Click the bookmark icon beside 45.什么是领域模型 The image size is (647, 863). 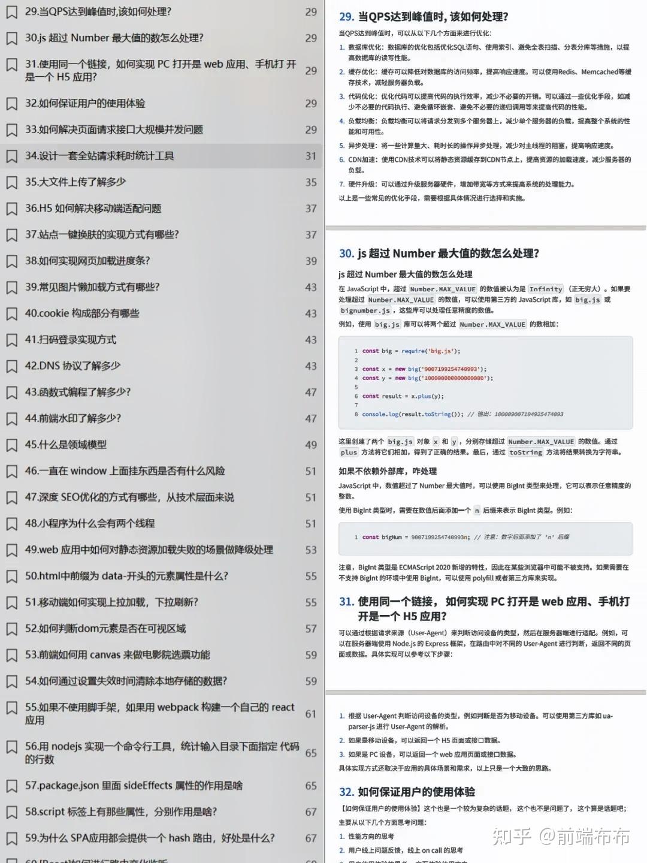coord(11,445)
